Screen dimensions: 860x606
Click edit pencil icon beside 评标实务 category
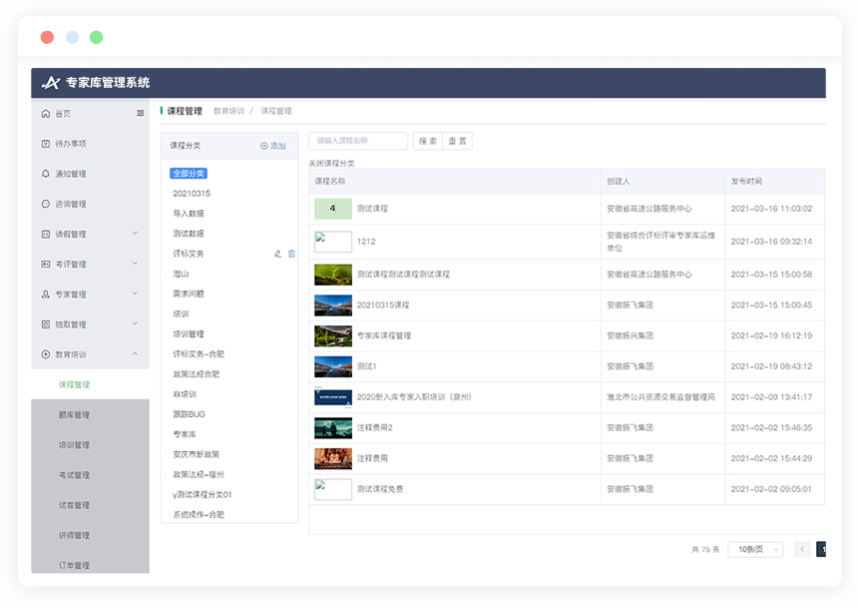278,254
